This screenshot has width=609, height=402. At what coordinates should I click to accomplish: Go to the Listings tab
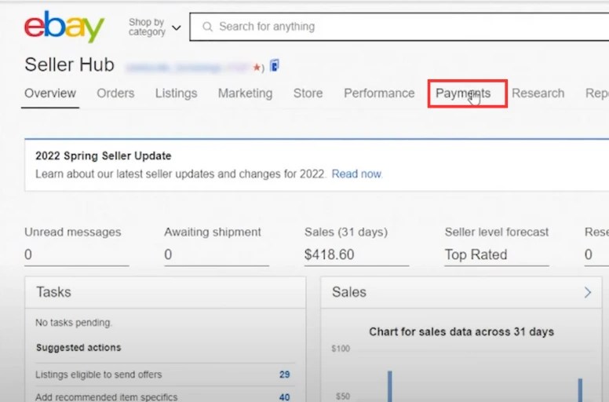177,93
